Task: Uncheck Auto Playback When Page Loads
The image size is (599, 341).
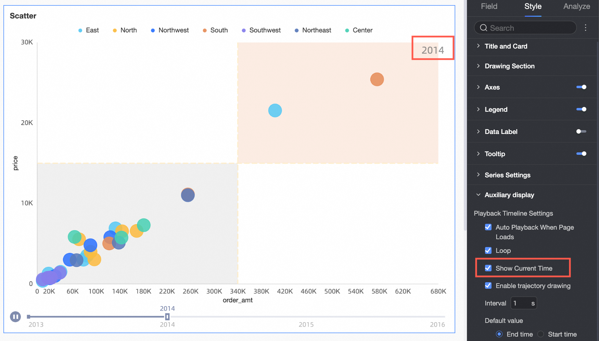Action: click(x=488, y=227)
